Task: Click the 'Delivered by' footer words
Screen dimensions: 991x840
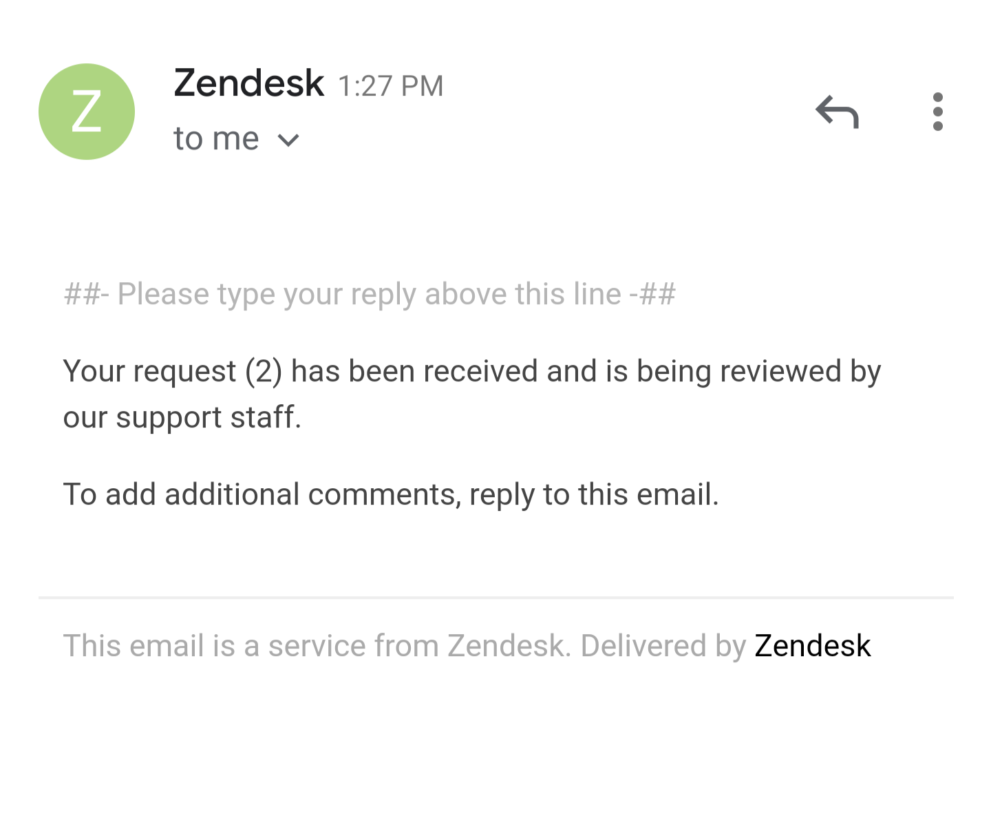Action: point(663,646)
